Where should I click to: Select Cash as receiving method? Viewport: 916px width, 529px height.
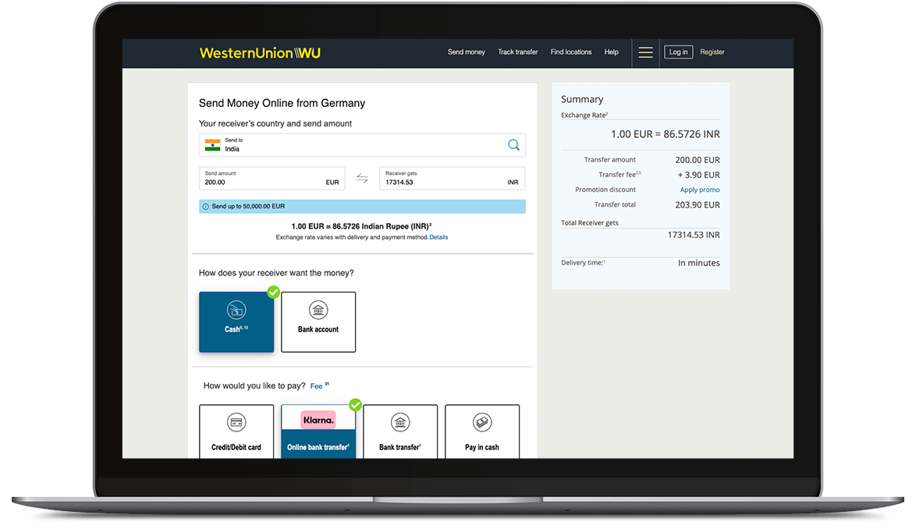click(x=236, y=321)
